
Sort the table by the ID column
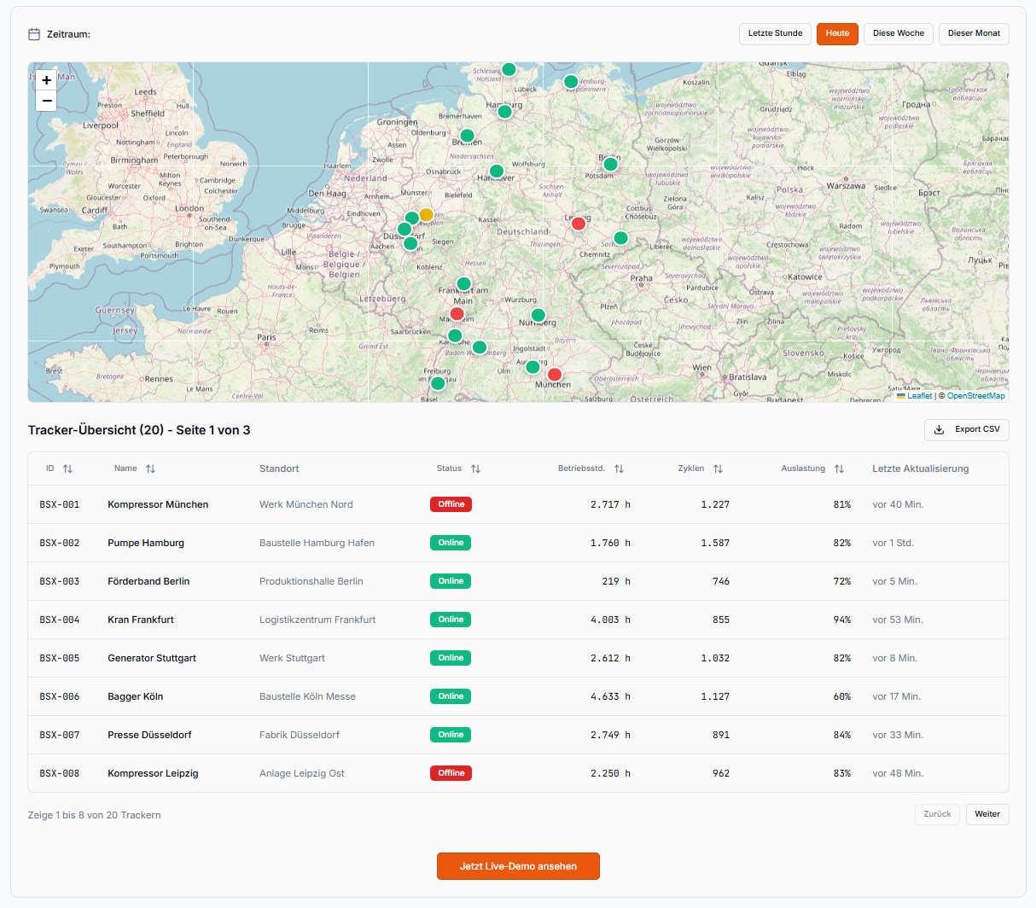[x=68, y=469]
